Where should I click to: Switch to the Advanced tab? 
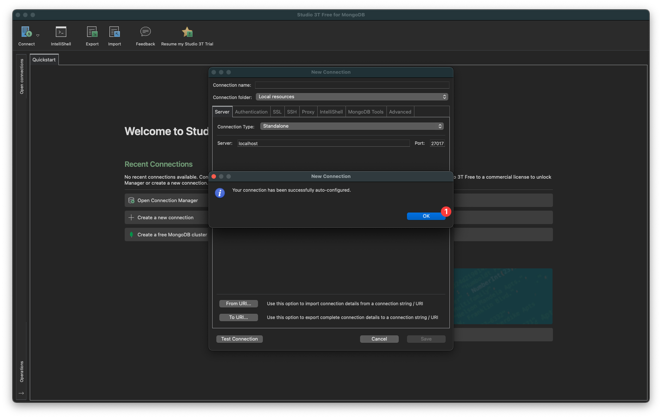(400, 112)
